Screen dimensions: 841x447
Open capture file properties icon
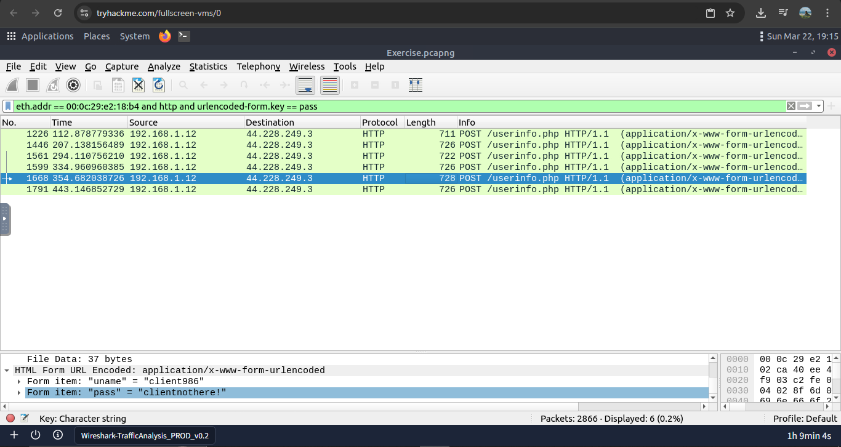tap(25, 419)
